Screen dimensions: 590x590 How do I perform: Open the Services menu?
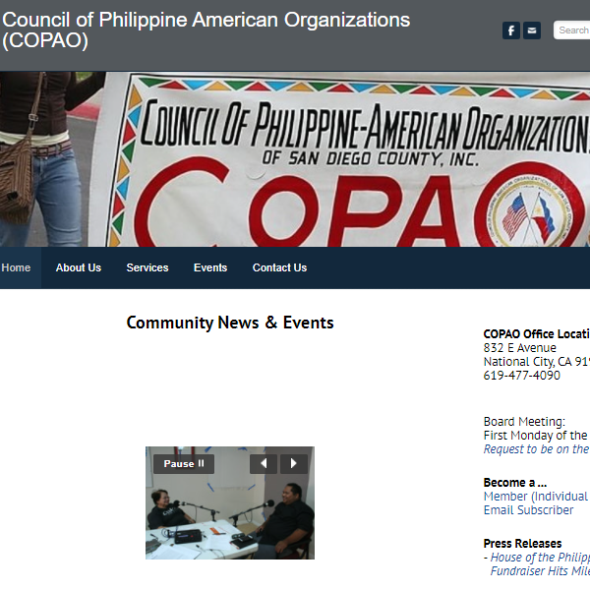[x=147, y=267]
